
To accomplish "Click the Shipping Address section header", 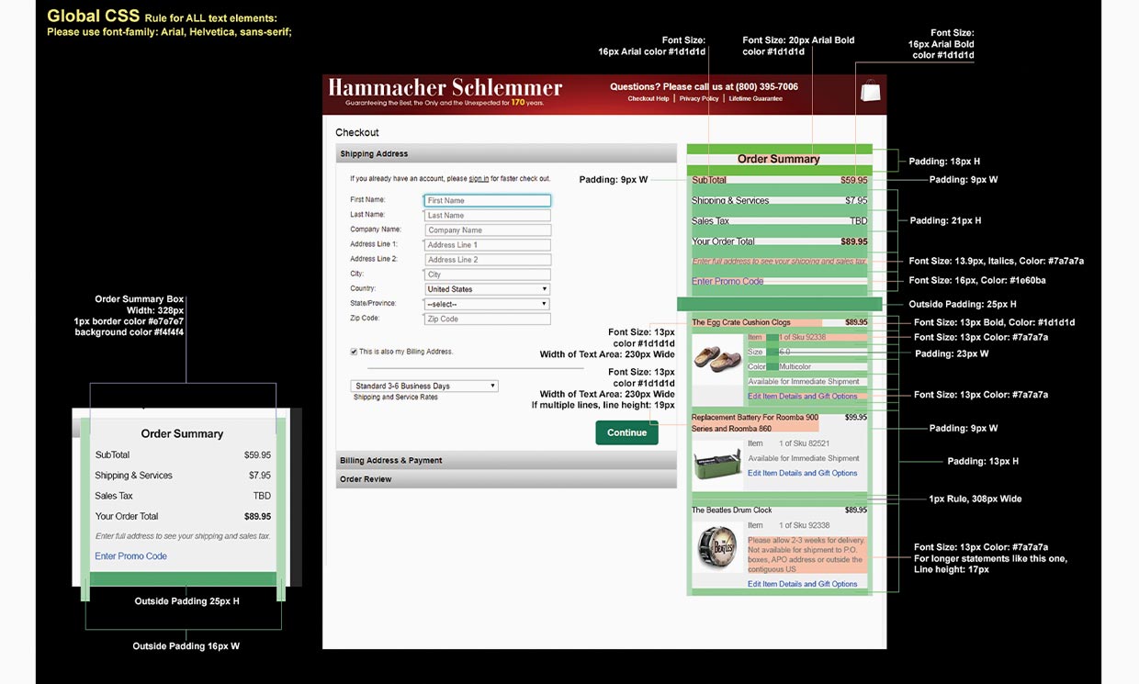I will (506, 154).
